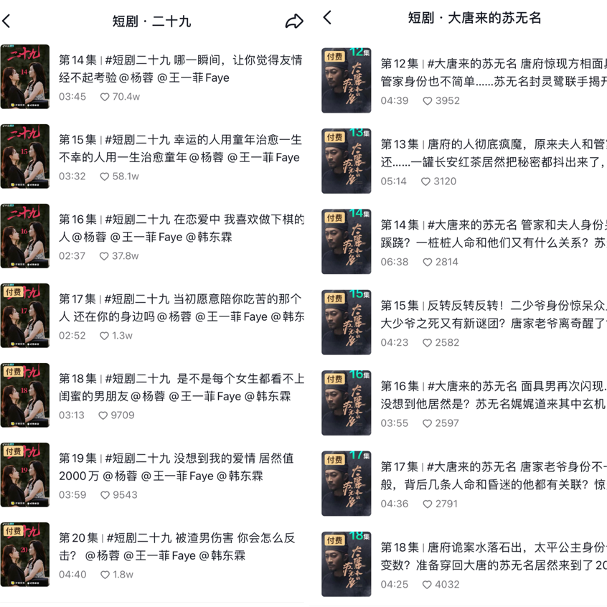
Task: Open 第15集 反转反转反转 episode title
Action: click(x=494, y=314)
